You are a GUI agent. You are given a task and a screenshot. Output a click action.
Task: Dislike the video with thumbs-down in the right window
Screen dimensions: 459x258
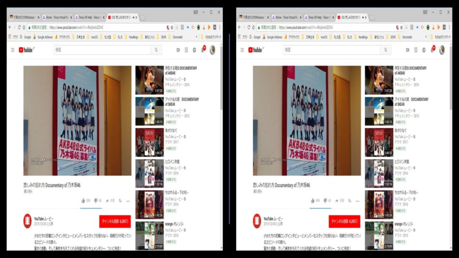point(325,201)
